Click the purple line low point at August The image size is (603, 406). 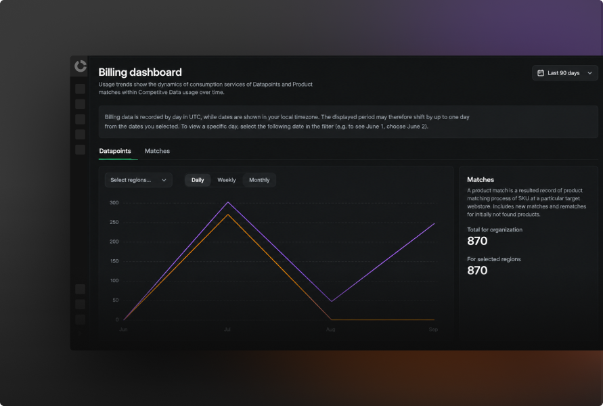[x=332, y=301]
